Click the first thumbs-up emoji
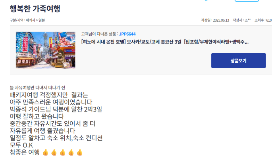This screenshot has height=163, width=278. (46, 153)
